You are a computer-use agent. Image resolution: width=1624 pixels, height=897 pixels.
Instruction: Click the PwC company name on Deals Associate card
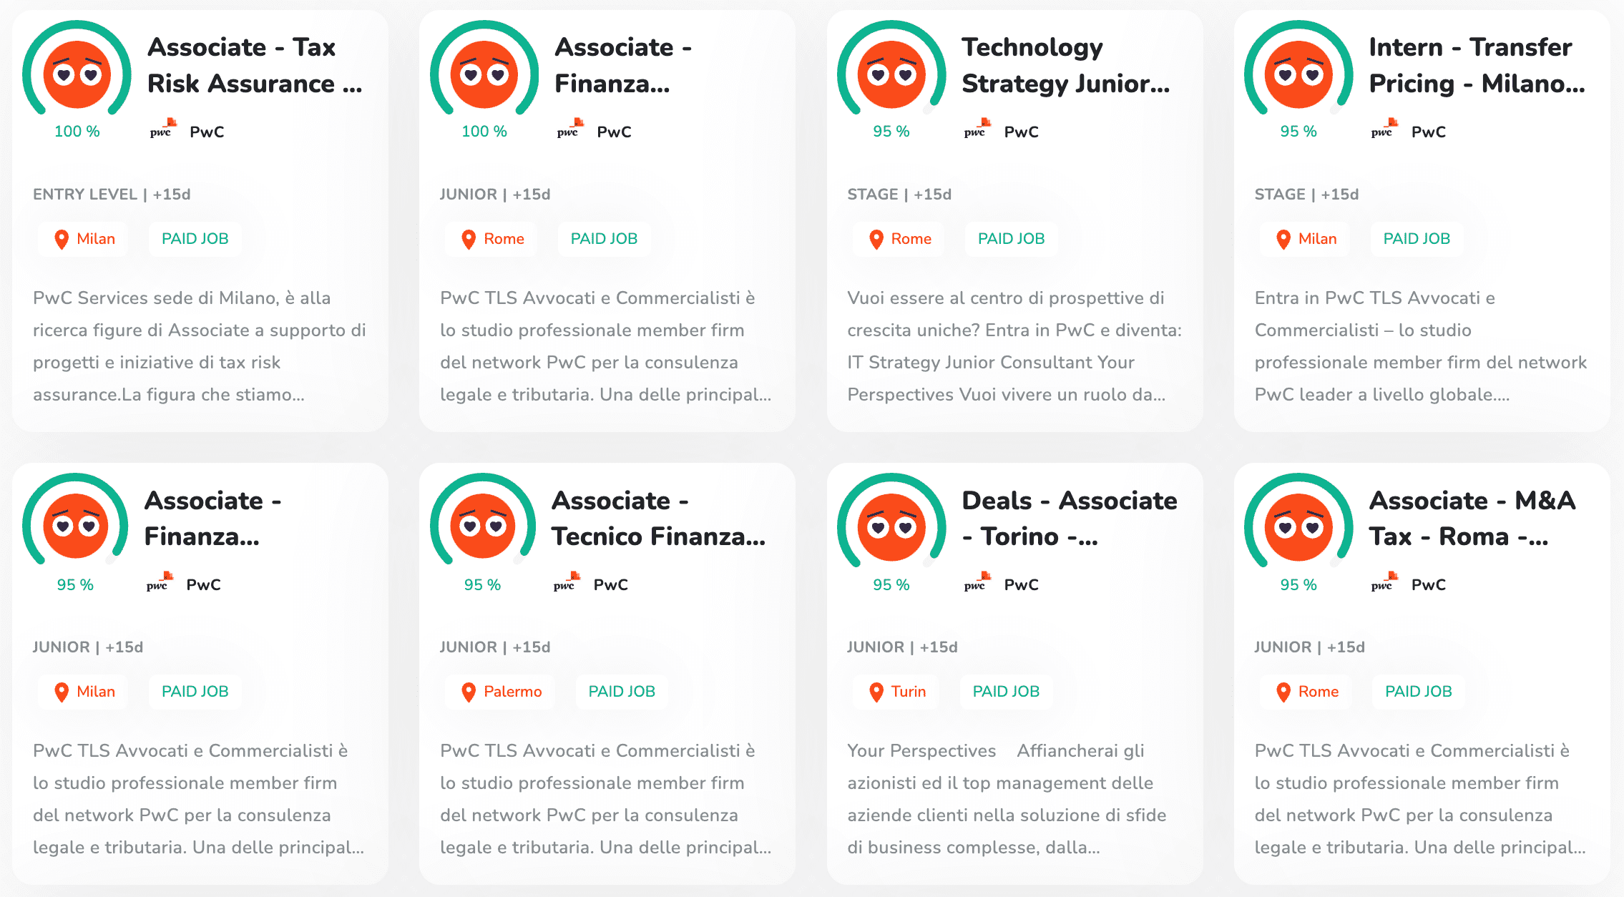click(1021, 584)
